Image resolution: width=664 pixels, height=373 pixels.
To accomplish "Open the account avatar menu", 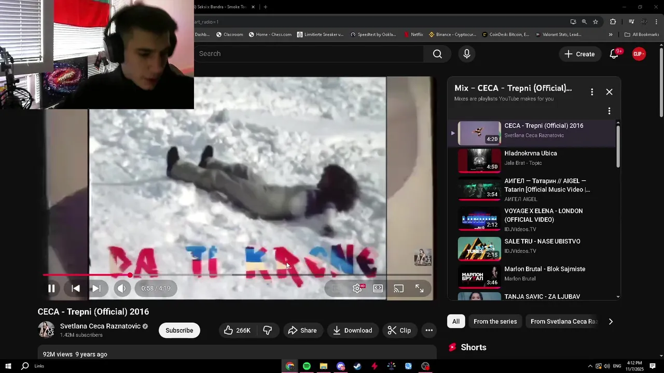I will click(639, 54).
